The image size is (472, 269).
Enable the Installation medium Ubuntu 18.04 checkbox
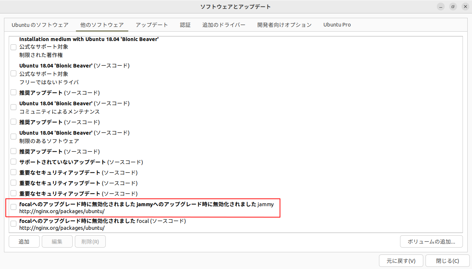(13, 47)
